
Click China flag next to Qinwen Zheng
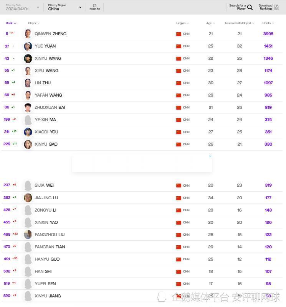[x=179, y=34]
